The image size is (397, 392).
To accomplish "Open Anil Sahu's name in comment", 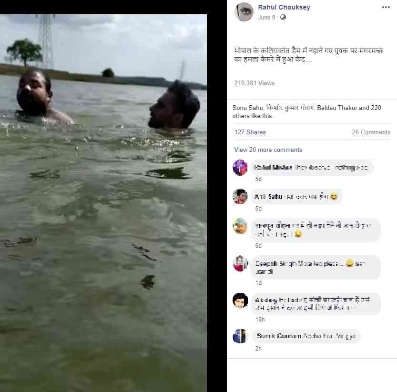I will [x=268, y=196].
